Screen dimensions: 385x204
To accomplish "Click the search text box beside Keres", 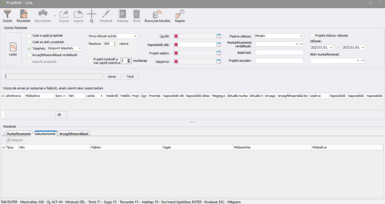I will 54,77.
